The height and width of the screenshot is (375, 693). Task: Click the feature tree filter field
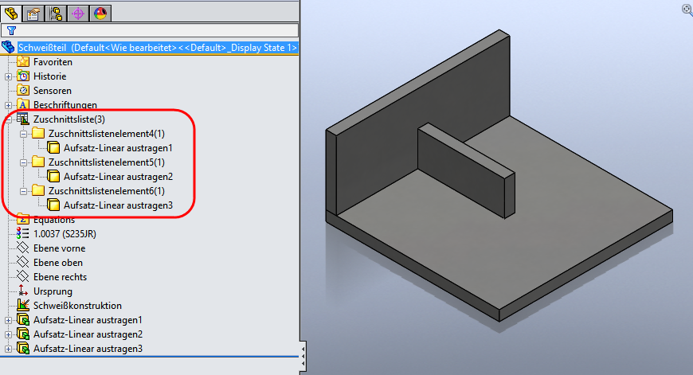[150, 30]
